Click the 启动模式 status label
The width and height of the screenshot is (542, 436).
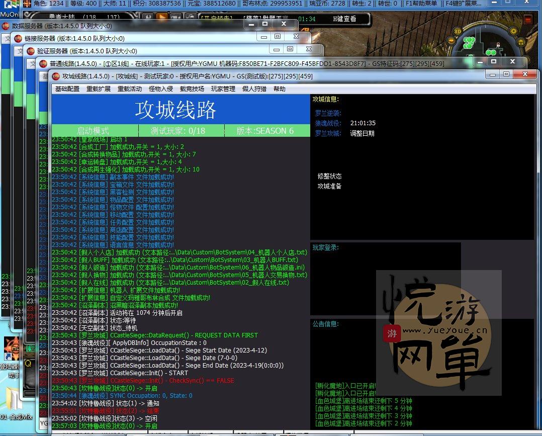[x=93, y=131]
